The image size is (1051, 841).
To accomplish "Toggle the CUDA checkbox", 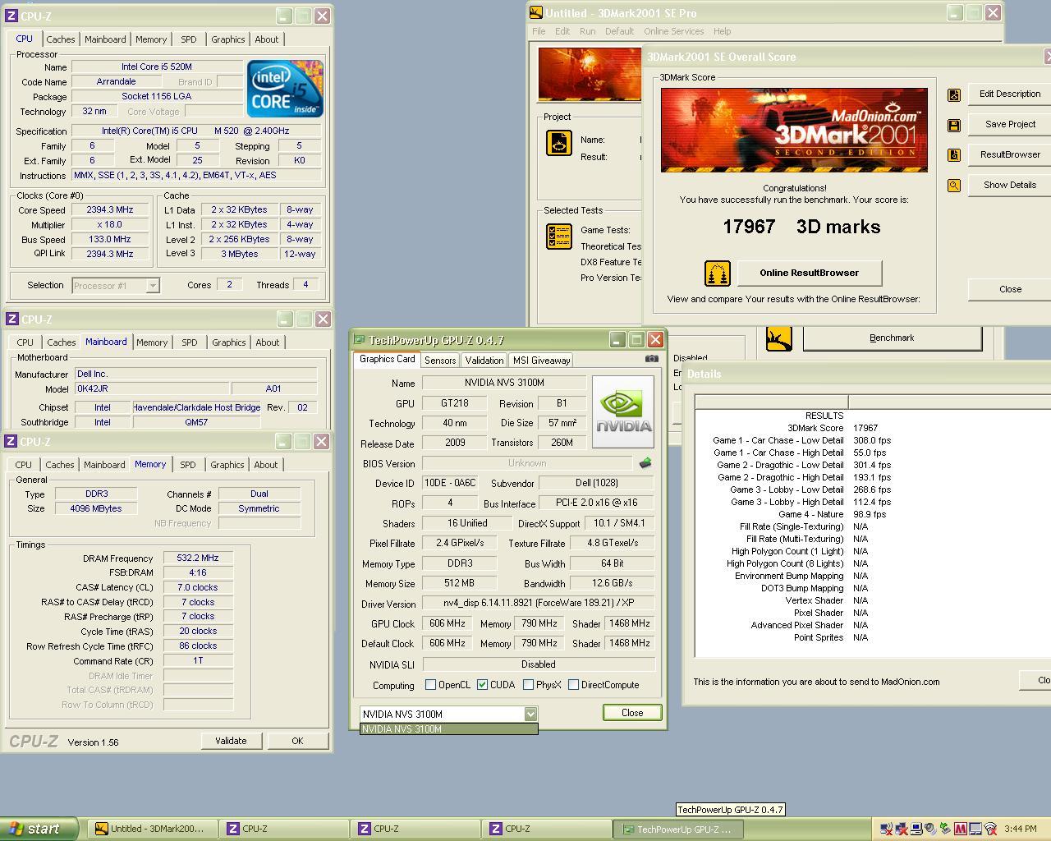I will coord(482,685).
